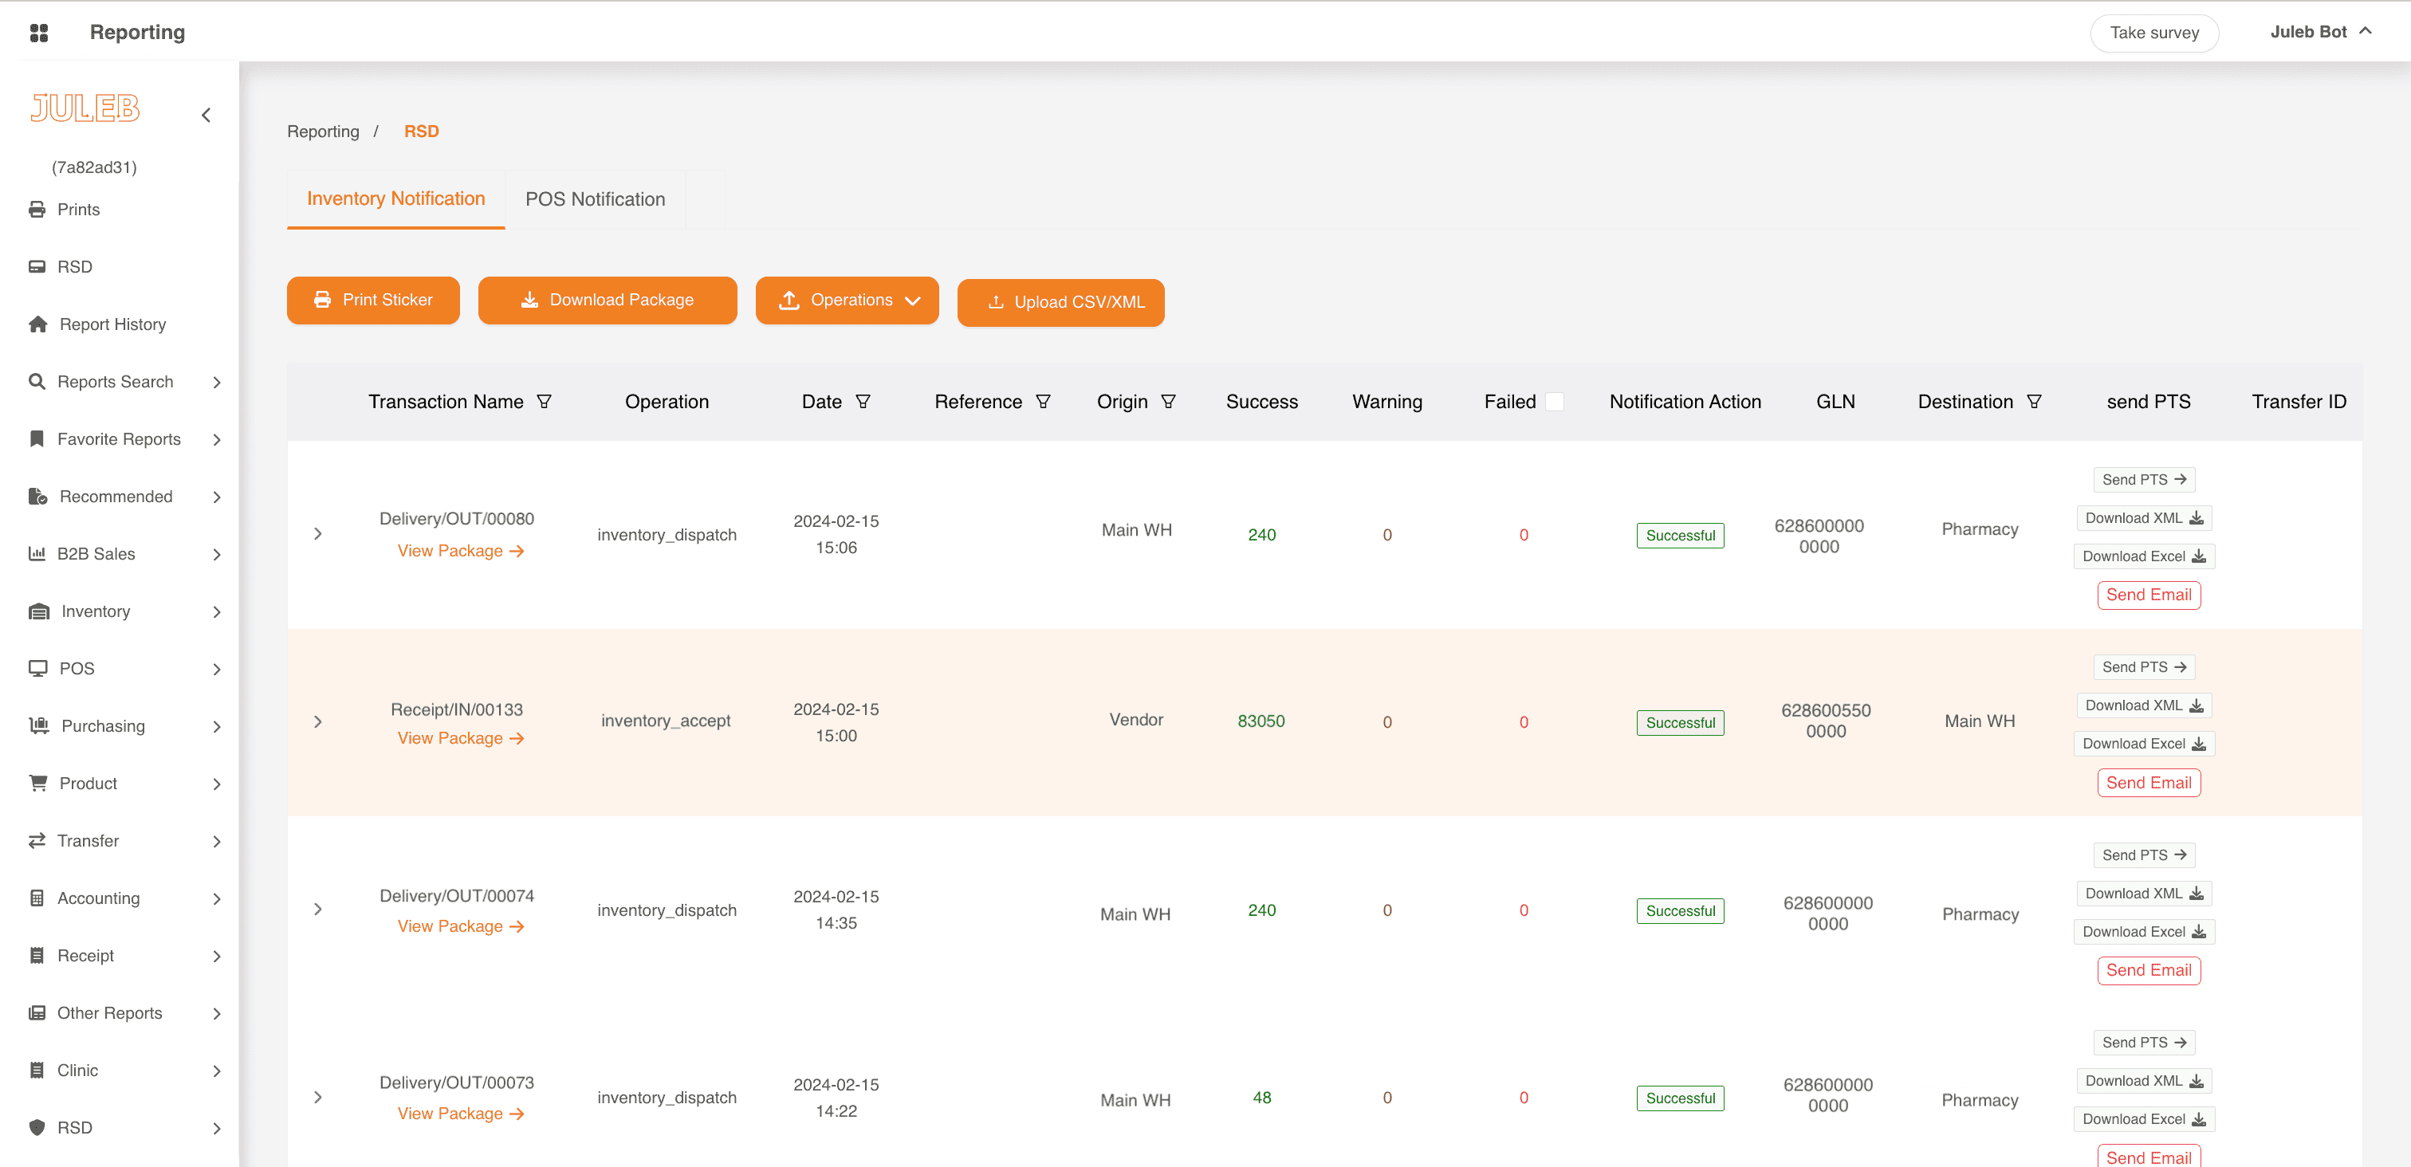This screenshot has height=1167, width=2411.
Task: Open the Juleb Bot user menu
Action: (2321, 32)
